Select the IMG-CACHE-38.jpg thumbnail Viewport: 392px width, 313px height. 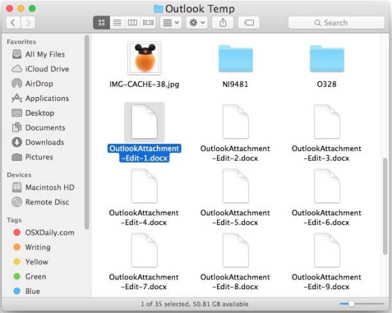click(144, 58)
